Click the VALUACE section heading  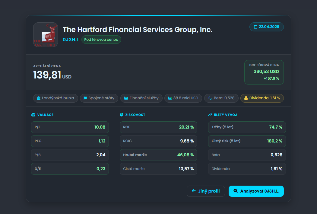[x=45, y=115]
